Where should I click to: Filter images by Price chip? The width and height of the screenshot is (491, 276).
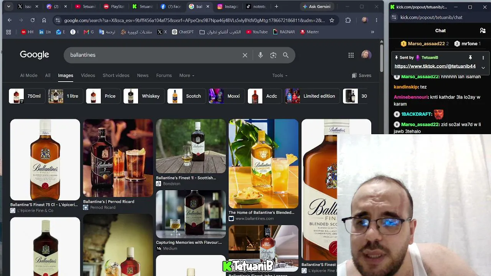(102, 96)
